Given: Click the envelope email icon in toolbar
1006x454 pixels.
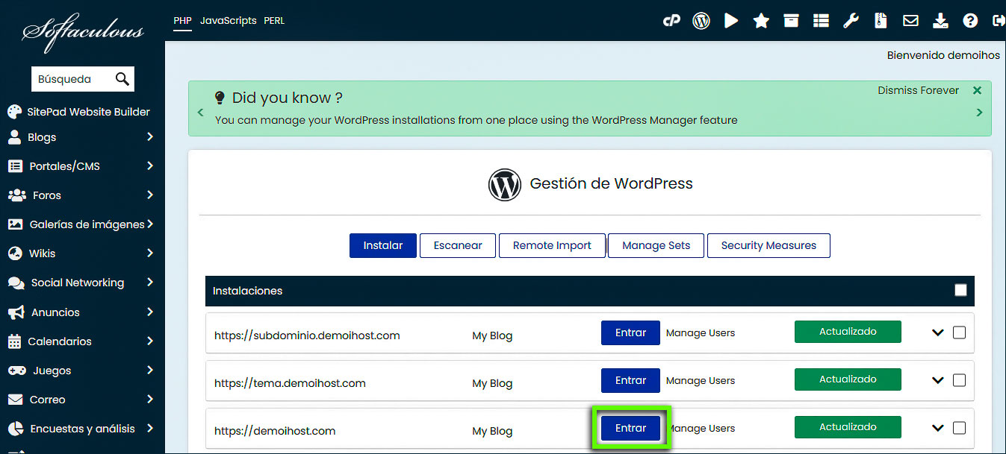Looking at the screenshot, I should tap(910, 20).
